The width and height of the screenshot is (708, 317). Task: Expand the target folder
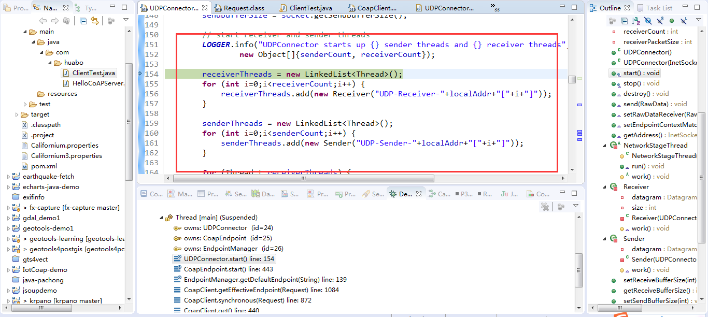(x=17, y=114)
